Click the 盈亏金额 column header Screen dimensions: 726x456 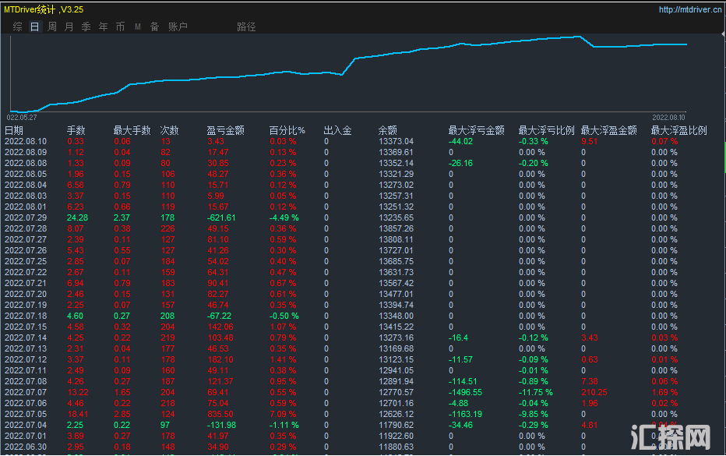[x=225, y=131]
